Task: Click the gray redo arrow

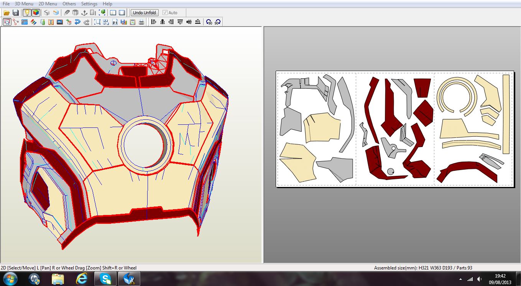Action: pos(86,22)
